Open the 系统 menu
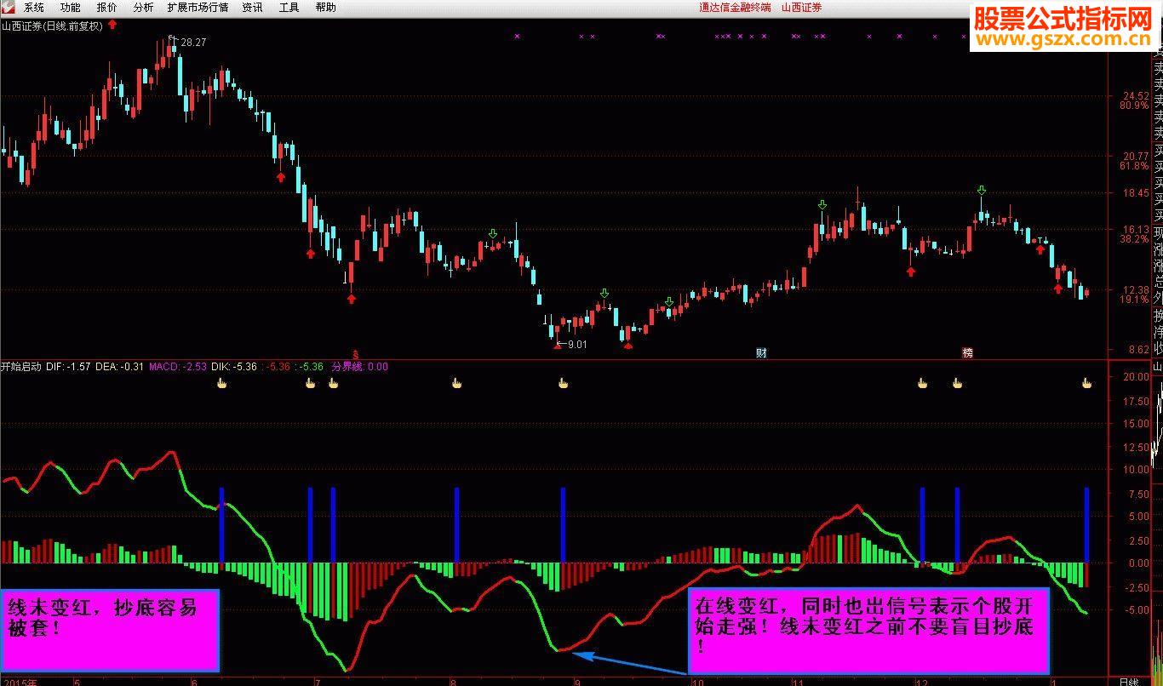The height and width of the screenshot is (686, 1163). click(x=34, y=7)
